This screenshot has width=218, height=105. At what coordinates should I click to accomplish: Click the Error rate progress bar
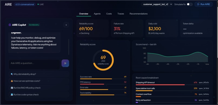(x=103, y=89)
